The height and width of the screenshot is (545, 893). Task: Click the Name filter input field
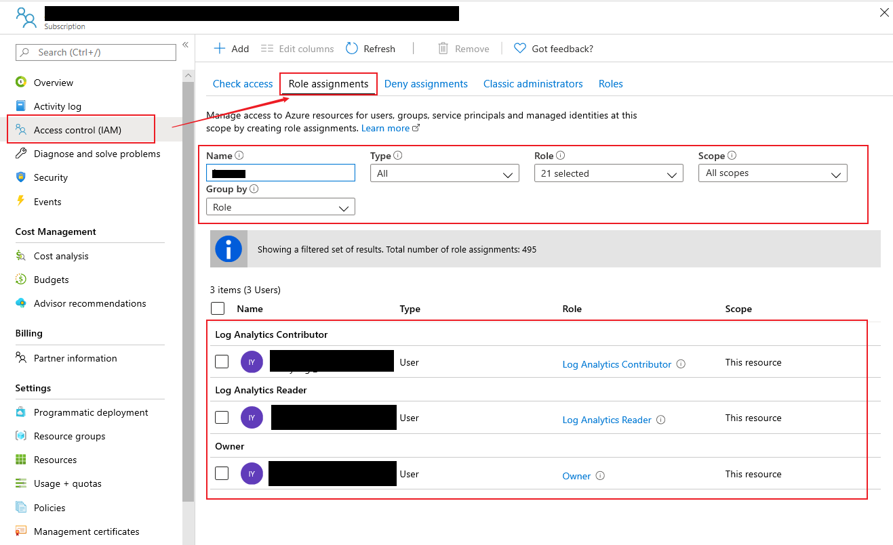pyautogui.click(x=281, y=173)
